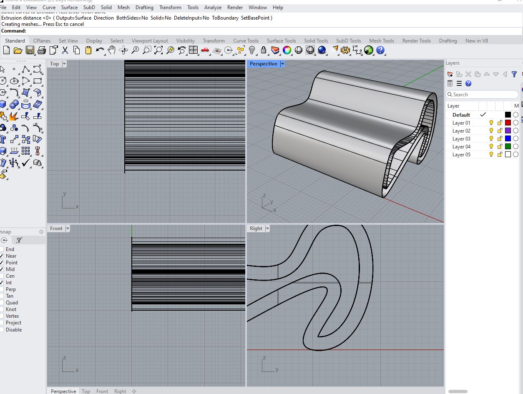Click the Front tab at bottom
Screen dimensions: 523x394
[x=102, y=391]
